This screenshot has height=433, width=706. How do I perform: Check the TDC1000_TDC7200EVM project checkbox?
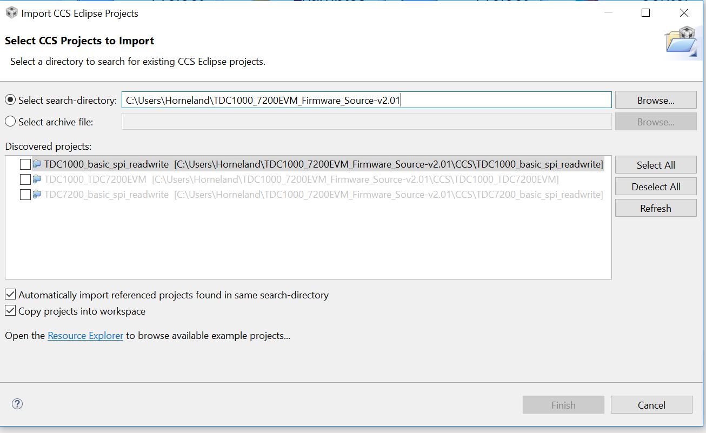[x=25, y=179]
